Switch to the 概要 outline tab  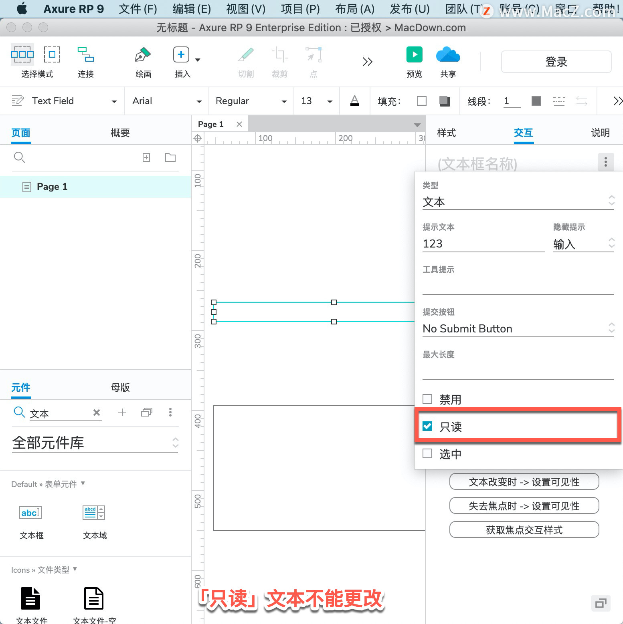point(120,133)
